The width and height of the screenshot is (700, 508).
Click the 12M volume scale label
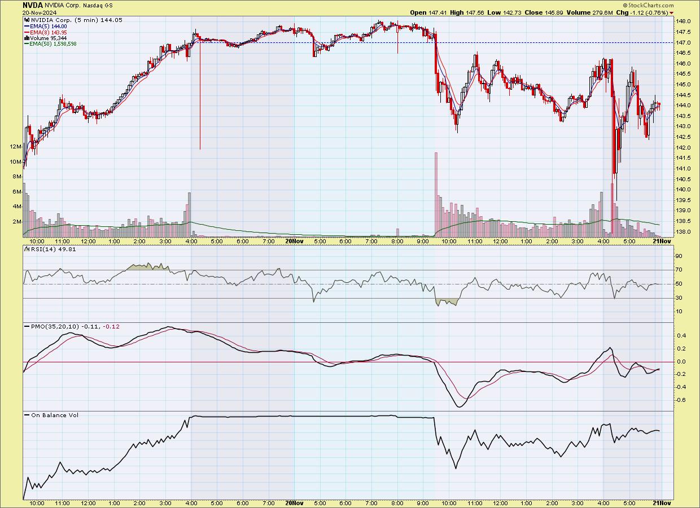15,147
